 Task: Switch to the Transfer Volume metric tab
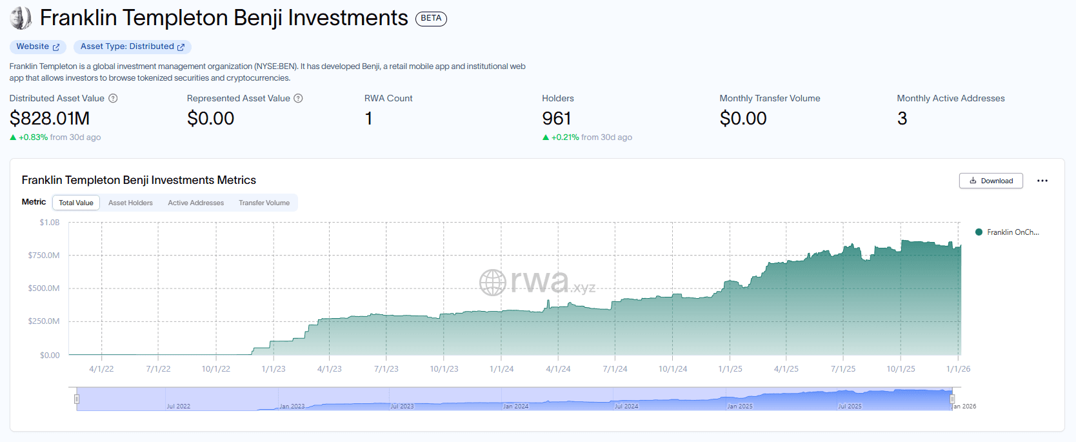click(264, 203)
